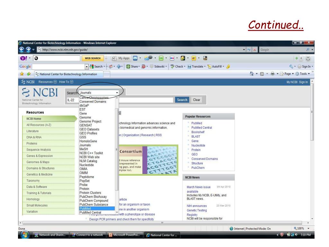Click the database list scrollbar
329x247 pixels.
pyautogui.click(x=117, y=150)
